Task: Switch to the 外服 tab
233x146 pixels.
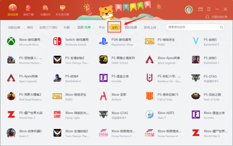Action: (66, 28)
